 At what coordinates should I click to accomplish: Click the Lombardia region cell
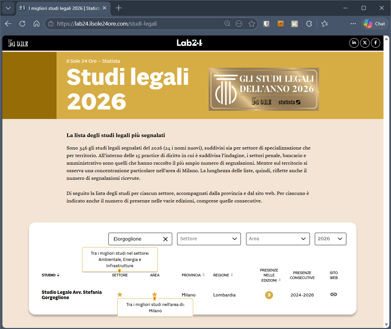pyautogui.click(x=224, y=295)
